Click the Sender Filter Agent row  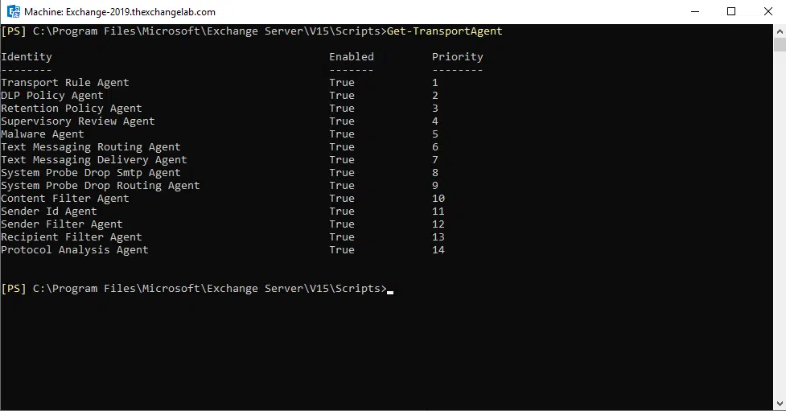coord(223,224)
